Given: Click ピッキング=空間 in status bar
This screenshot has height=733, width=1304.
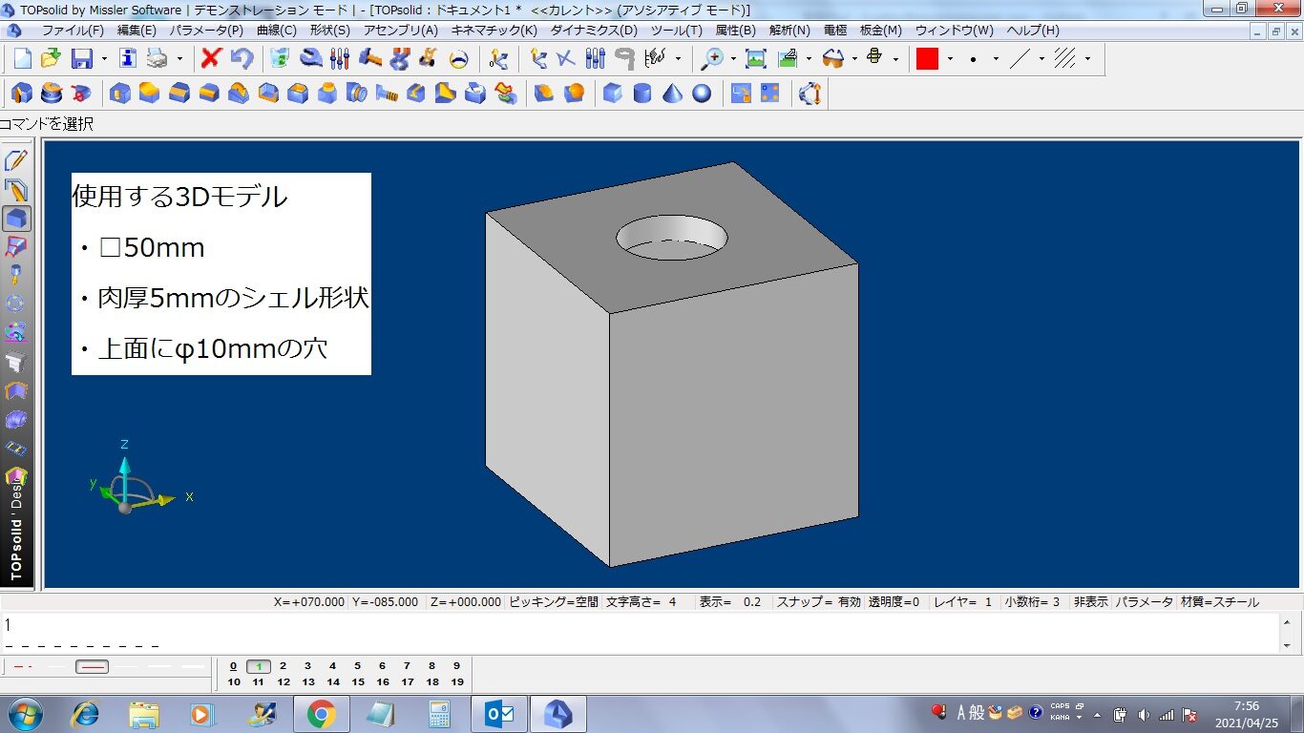Looking at the screenshot, I should [x=554, y=602].
